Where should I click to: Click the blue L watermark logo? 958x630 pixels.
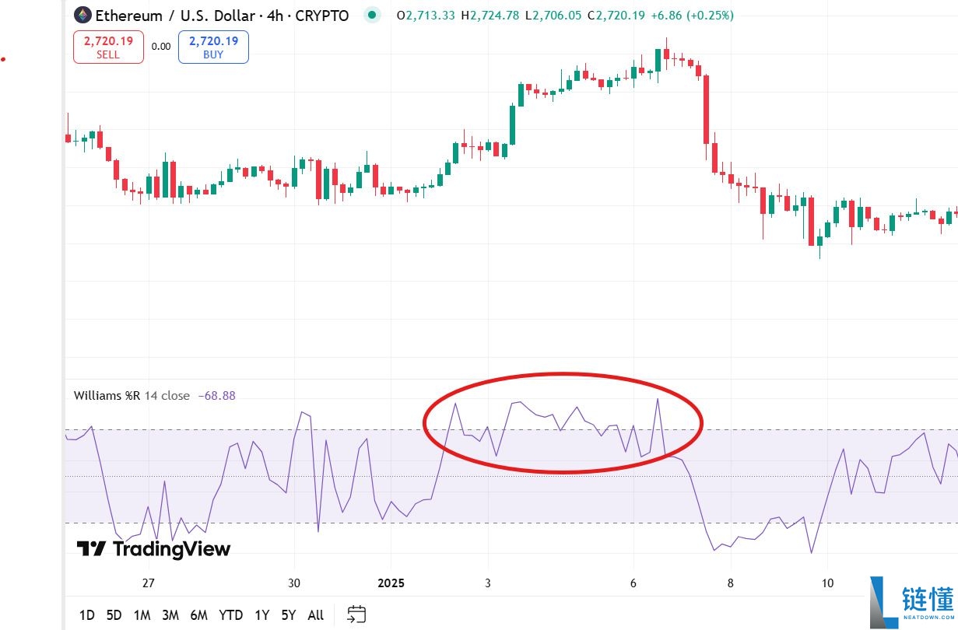(x=884, y=602)
